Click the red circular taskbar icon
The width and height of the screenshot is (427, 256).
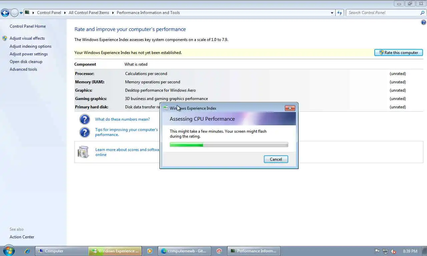(x=219, y=251)
